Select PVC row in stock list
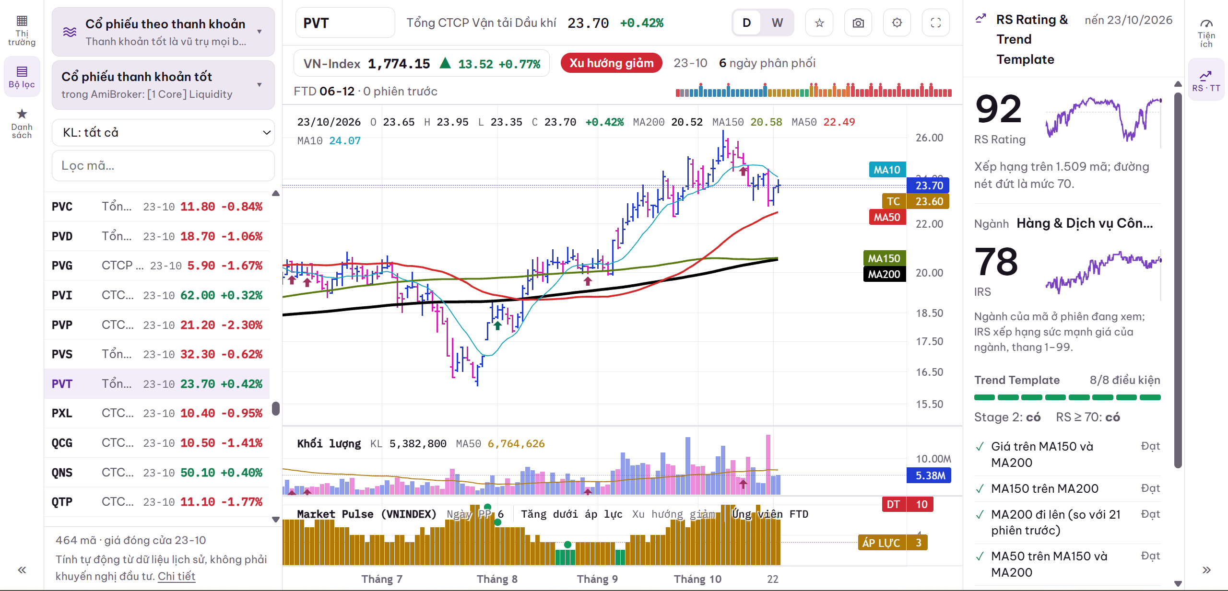The width and height of the screenshot is (1228, 591). point(157,207)
